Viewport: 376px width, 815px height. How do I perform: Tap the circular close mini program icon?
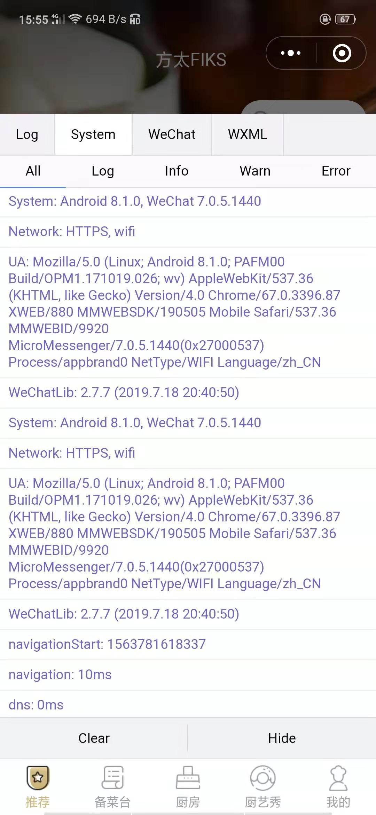click(x=342, y=53)
